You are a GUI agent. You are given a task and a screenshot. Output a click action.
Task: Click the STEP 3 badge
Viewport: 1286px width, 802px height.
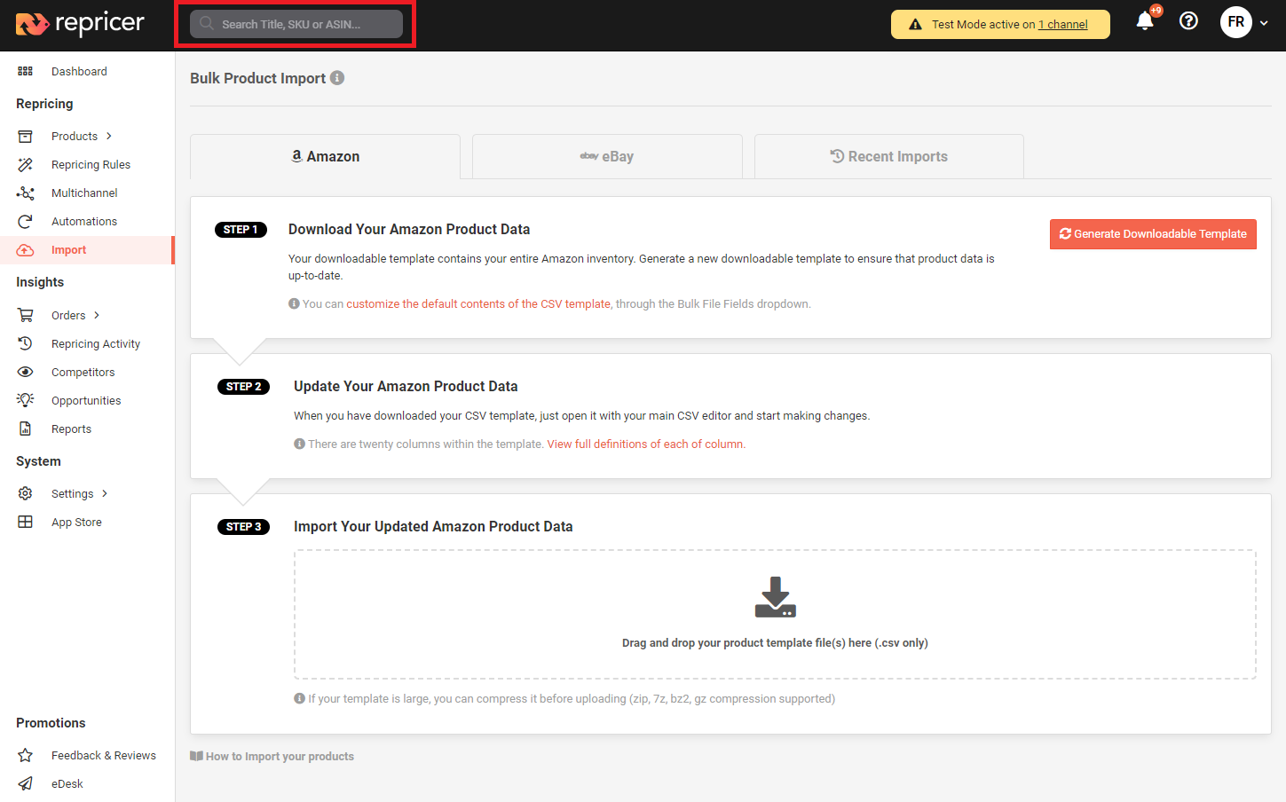[243, 527]
